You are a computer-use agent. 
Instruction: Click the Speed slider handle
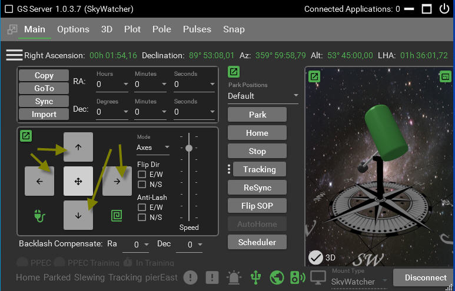point(188,148)
